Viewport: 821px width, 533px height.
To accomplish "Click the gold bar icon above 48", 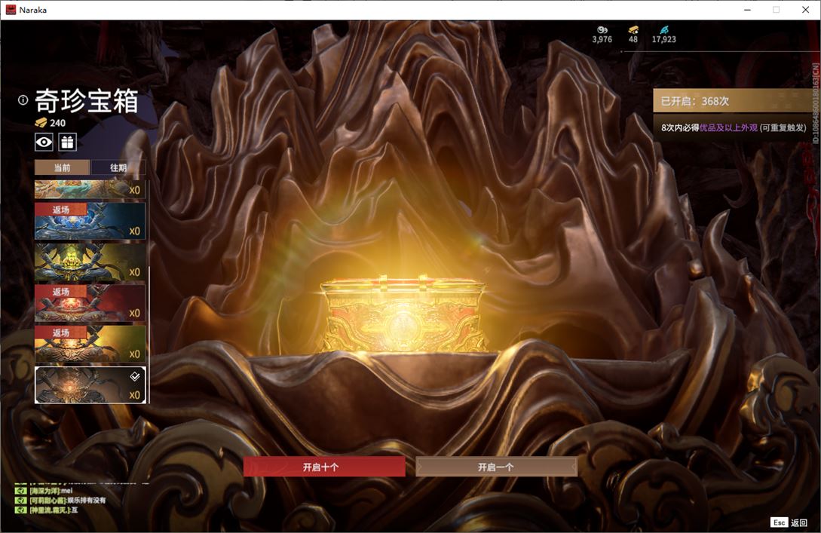I will coord(633,30).
